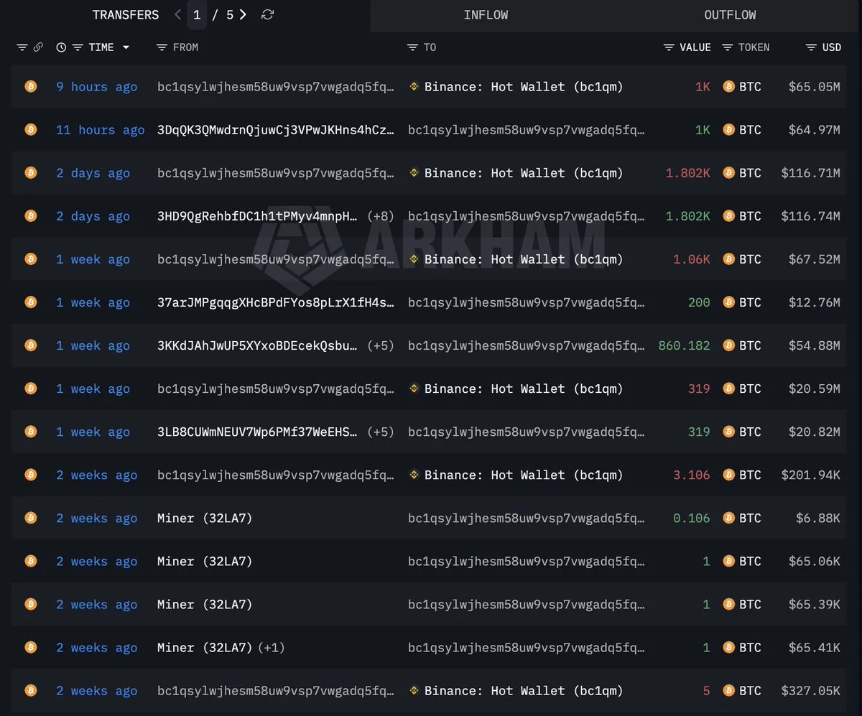The height and width of the screenshot is (716, 862).
Task: Open the 11 hours ago transaction
Action: coord(101,130)
